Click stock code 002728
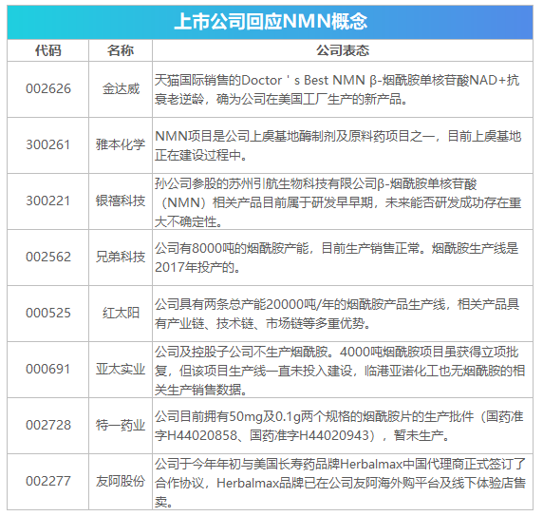This screenshot has width=543, height=516. [48, 425]
